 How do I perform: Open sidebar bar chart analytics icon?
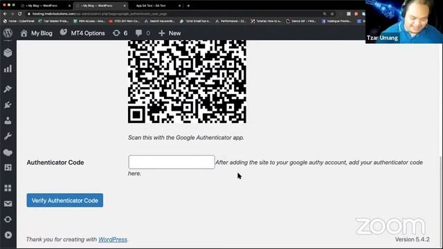pos(8,69)
